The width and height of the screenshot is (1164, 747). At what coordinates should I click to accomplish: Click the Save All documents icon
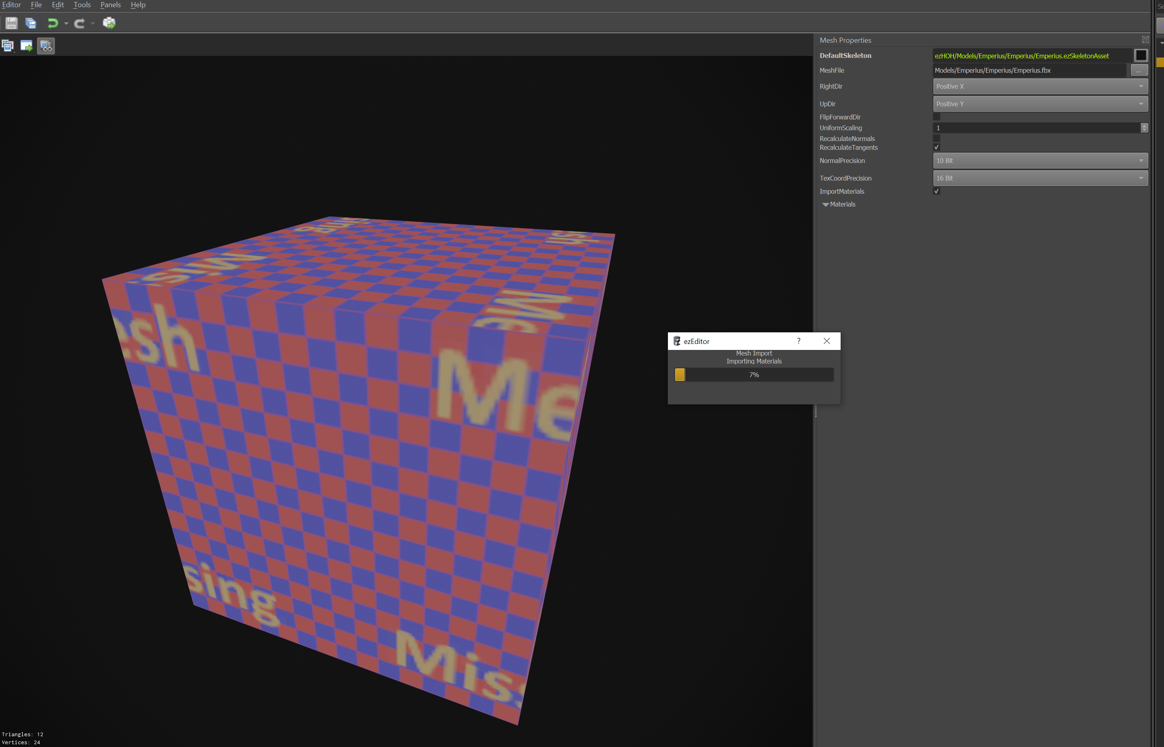click(31, 23)
